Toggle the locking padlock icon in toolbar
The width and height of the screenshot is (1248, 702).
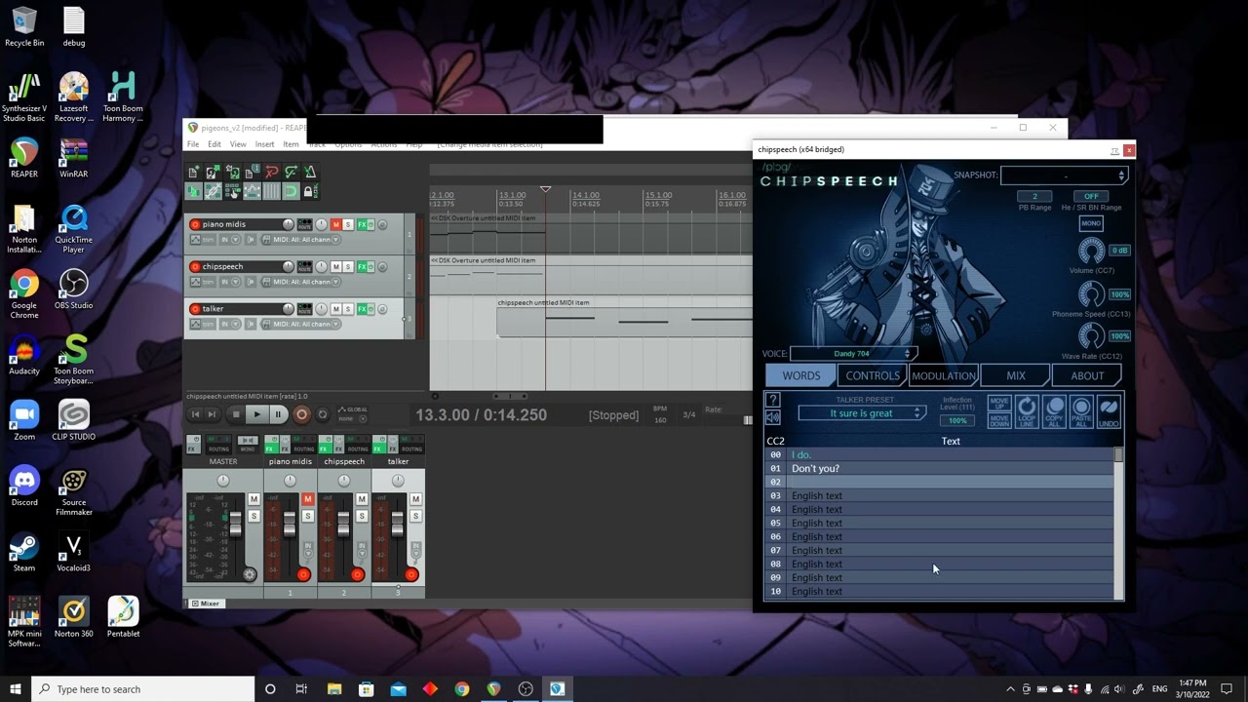pos(310,191)
